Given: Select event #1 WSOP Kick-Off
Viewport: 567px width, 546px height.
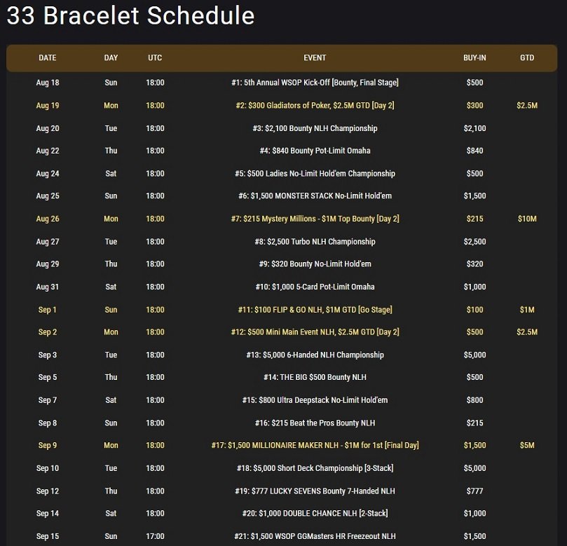Looking at the screenshot, I should pyautogui.click(x=315, y=83).
